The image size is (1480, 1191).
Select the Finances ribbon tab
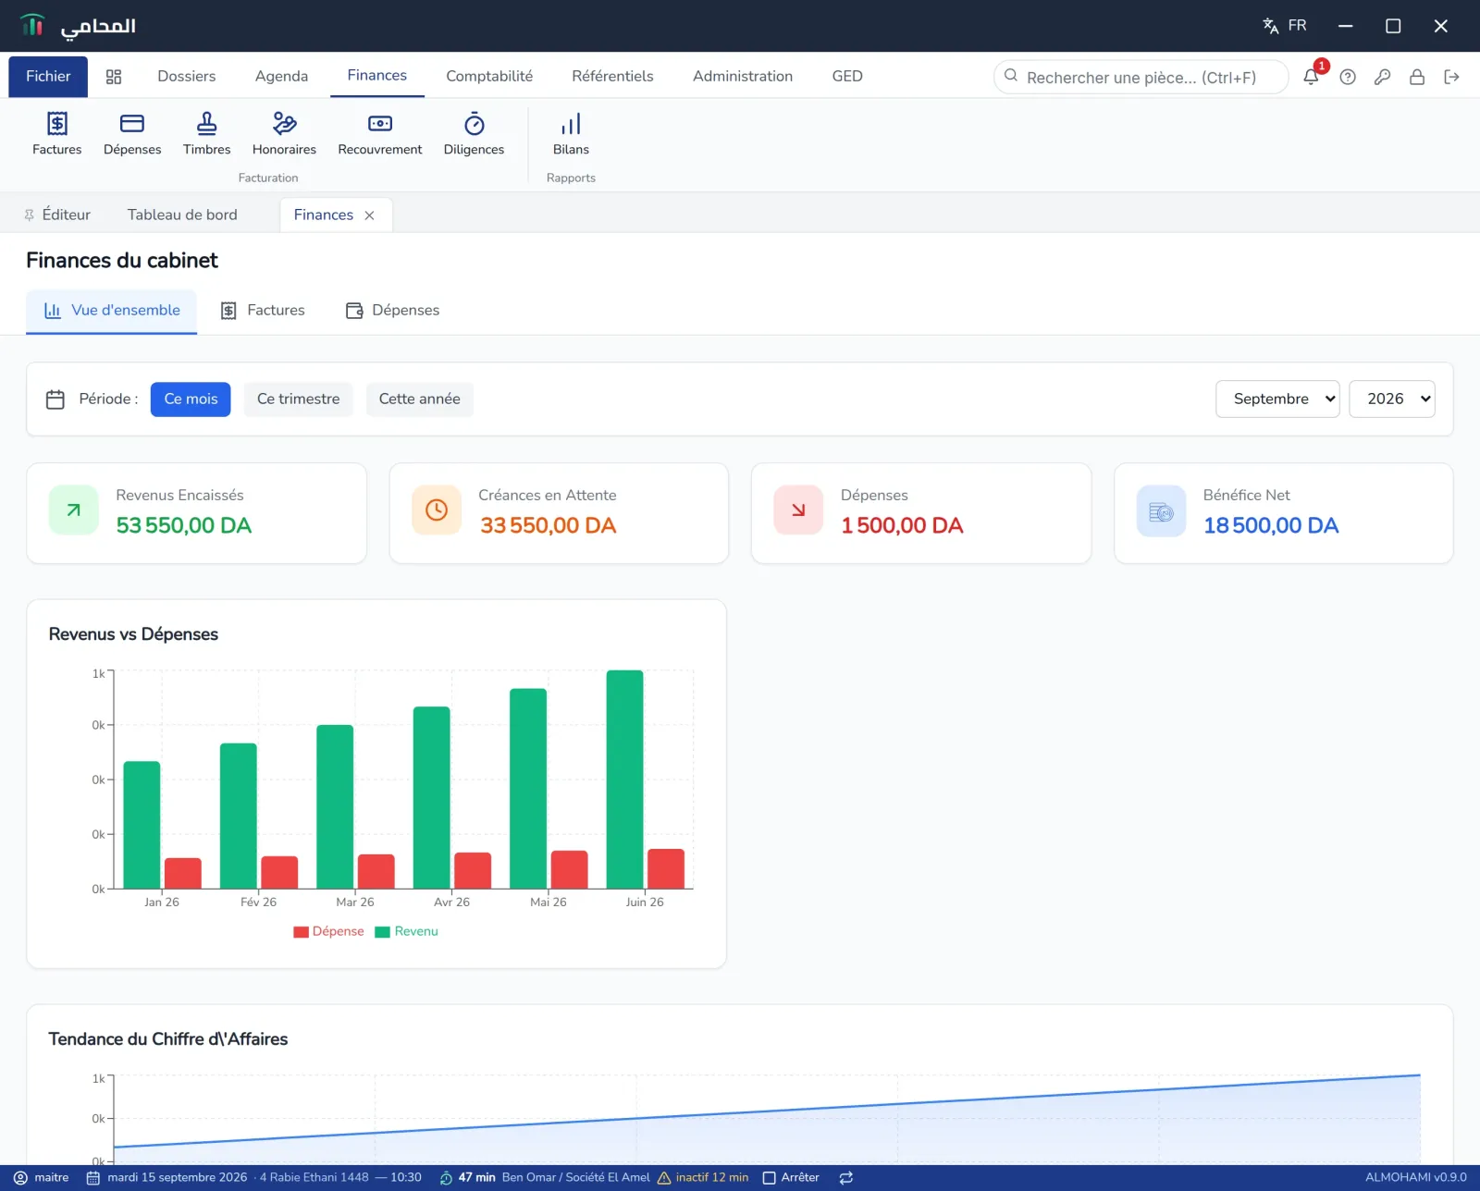376,76
